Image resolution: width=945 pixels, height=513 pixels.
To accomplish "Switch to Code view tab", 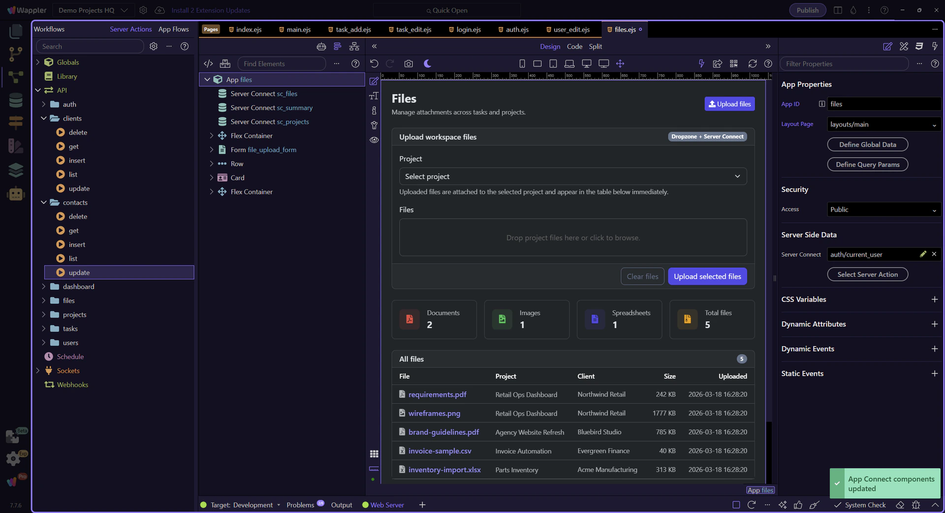I will click(x=574, y=46).
